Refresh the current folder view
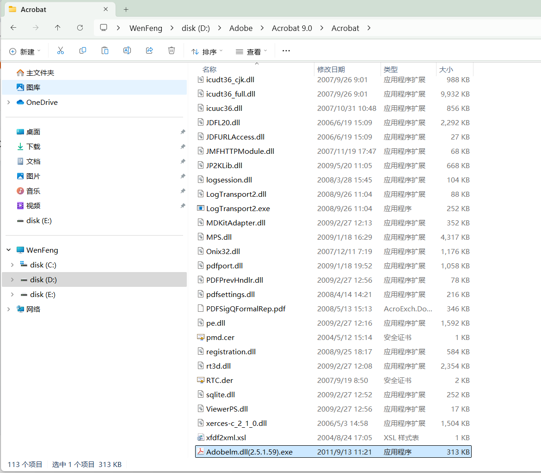Viewport: 541px width, 473px height. [x=80, y=28]
